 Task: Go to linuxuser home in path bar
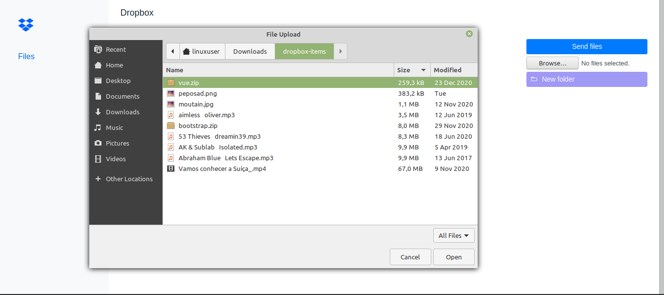[201, 51]
